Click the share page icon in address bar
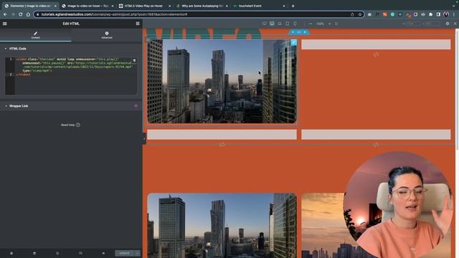 (352, 14)
